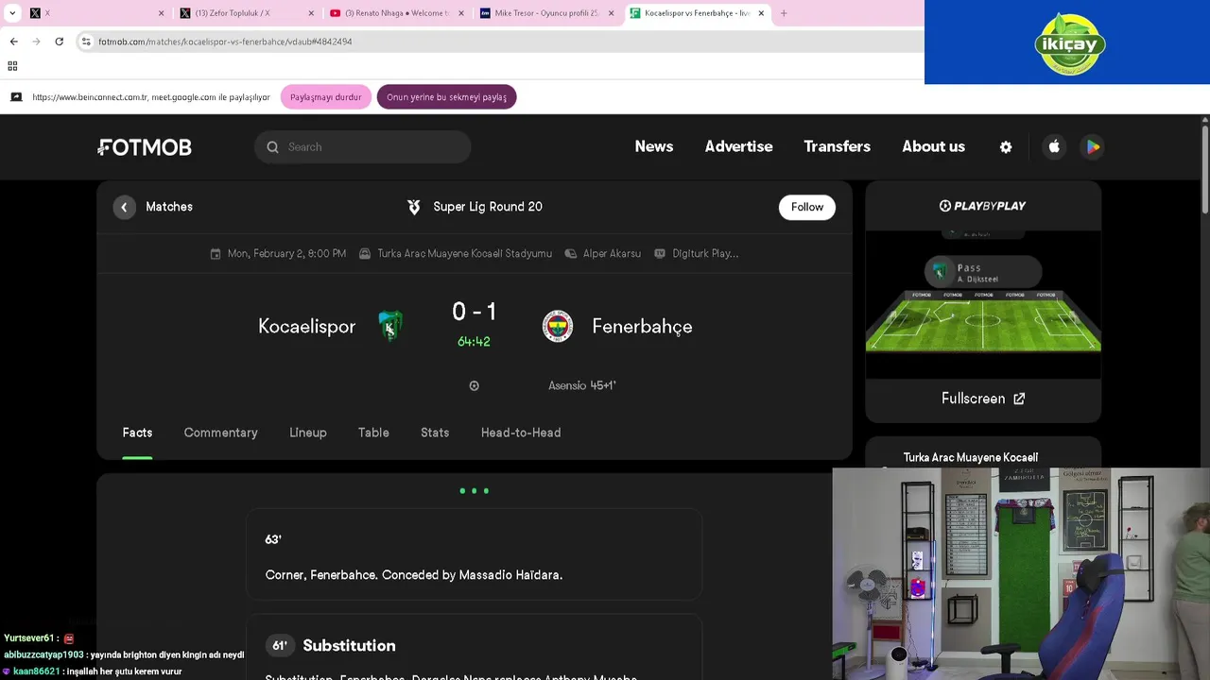Open site information icon in address bar
1210x680 pixels.
(86, 42)
